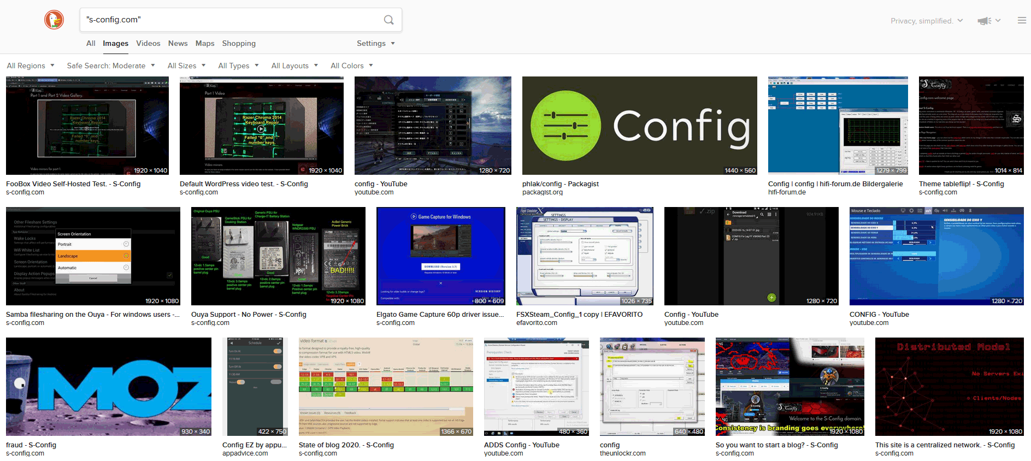Open the phlak/config Packagist image
Viewport: 1031px width, 461px height.
(x=640, y=126)
